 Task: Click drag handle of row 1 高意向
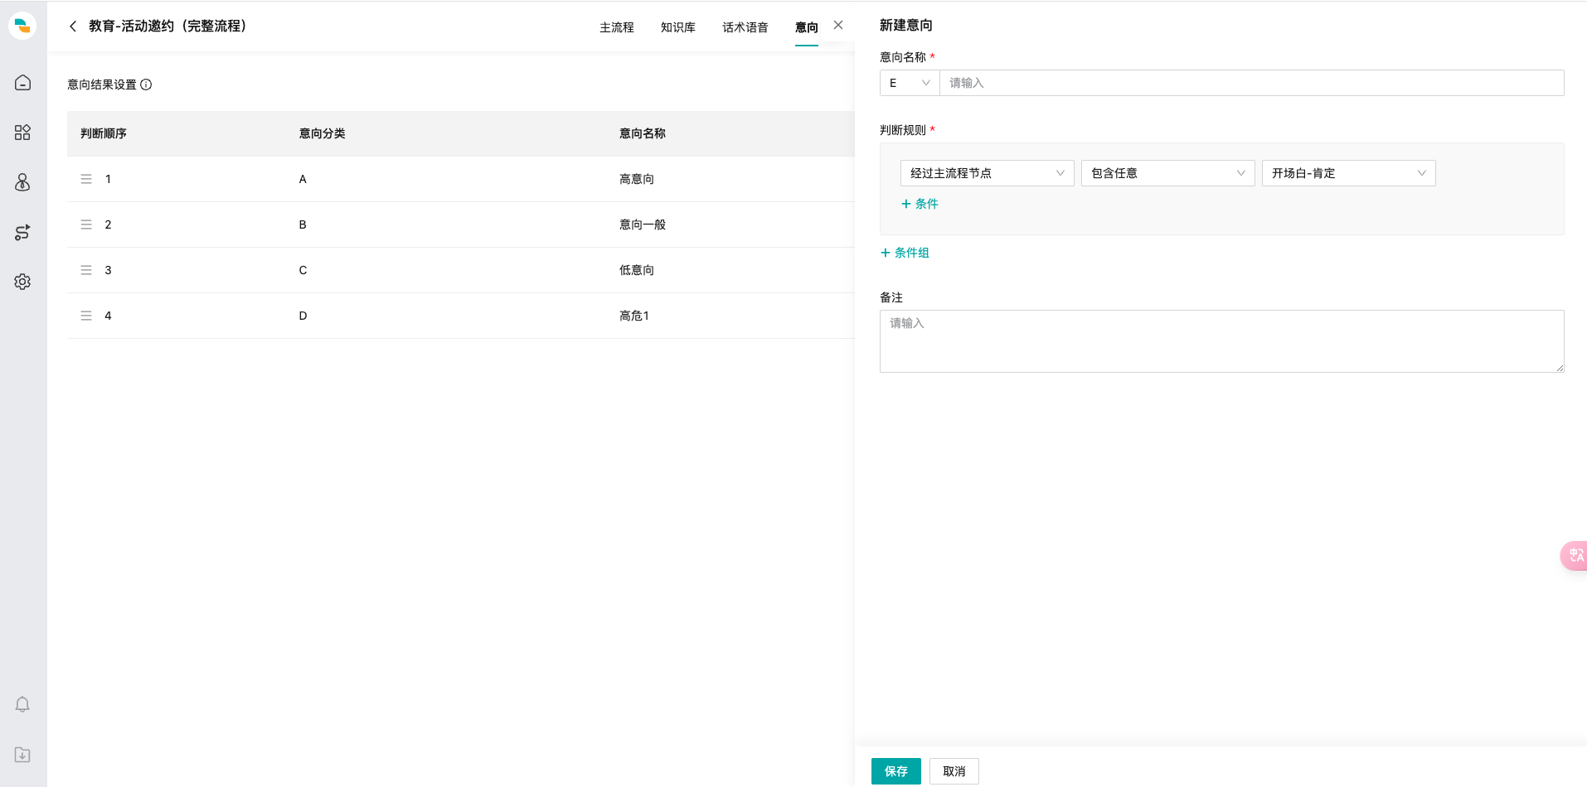click(86, 179)
